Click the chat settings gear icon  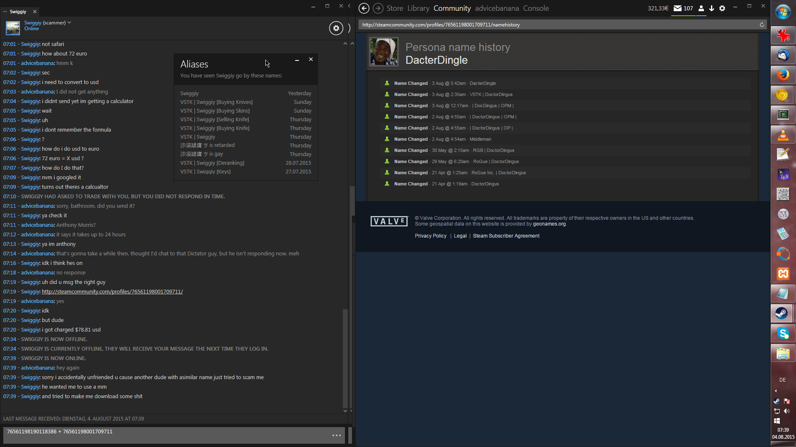coord(336,28)
